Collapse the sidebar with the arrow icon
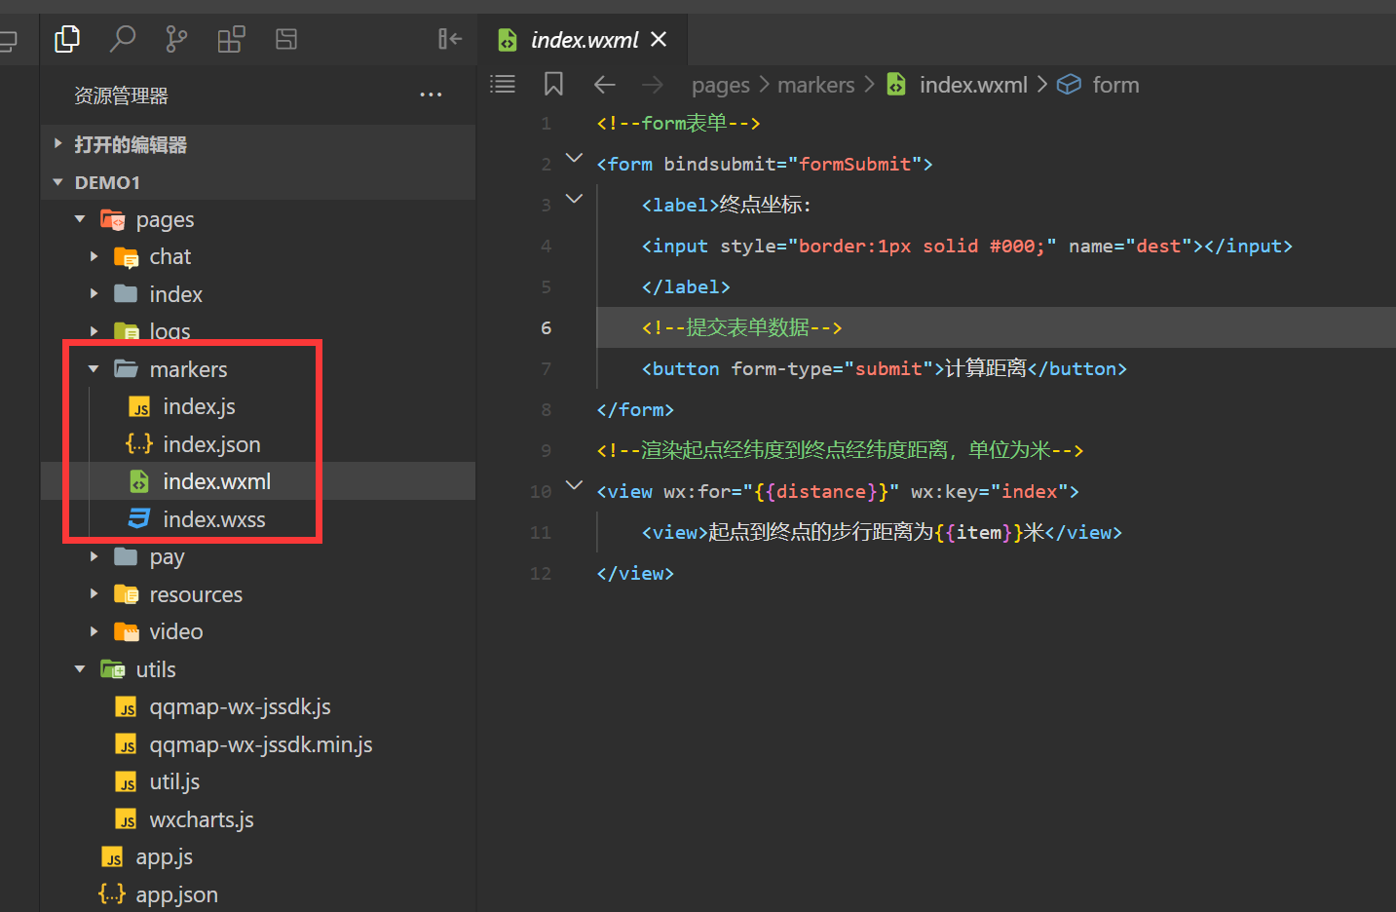 pyautogui.click(x=450, y=39)
